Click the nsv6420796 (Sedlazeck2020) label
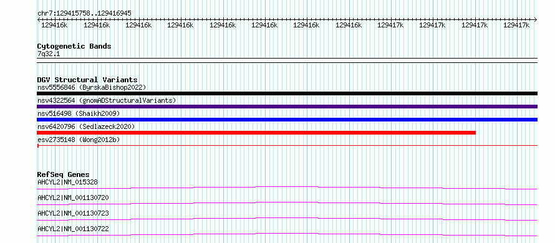Viewport: 555px width, 243px height. click(86, 126)
